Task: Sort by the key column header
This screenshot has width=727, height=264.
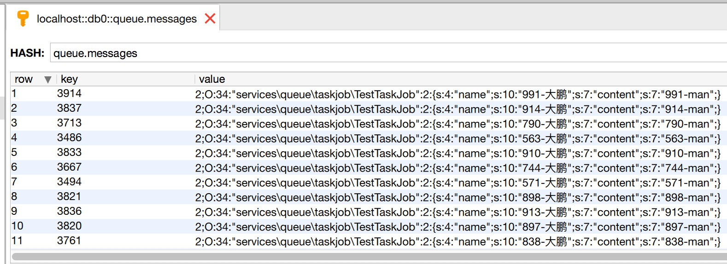Action: [x=125, y=79]
